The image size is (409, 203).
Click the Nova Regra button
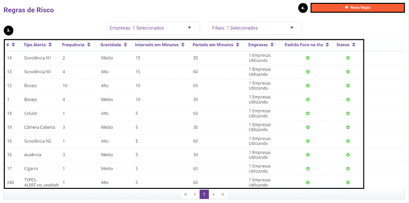point(357,8)
